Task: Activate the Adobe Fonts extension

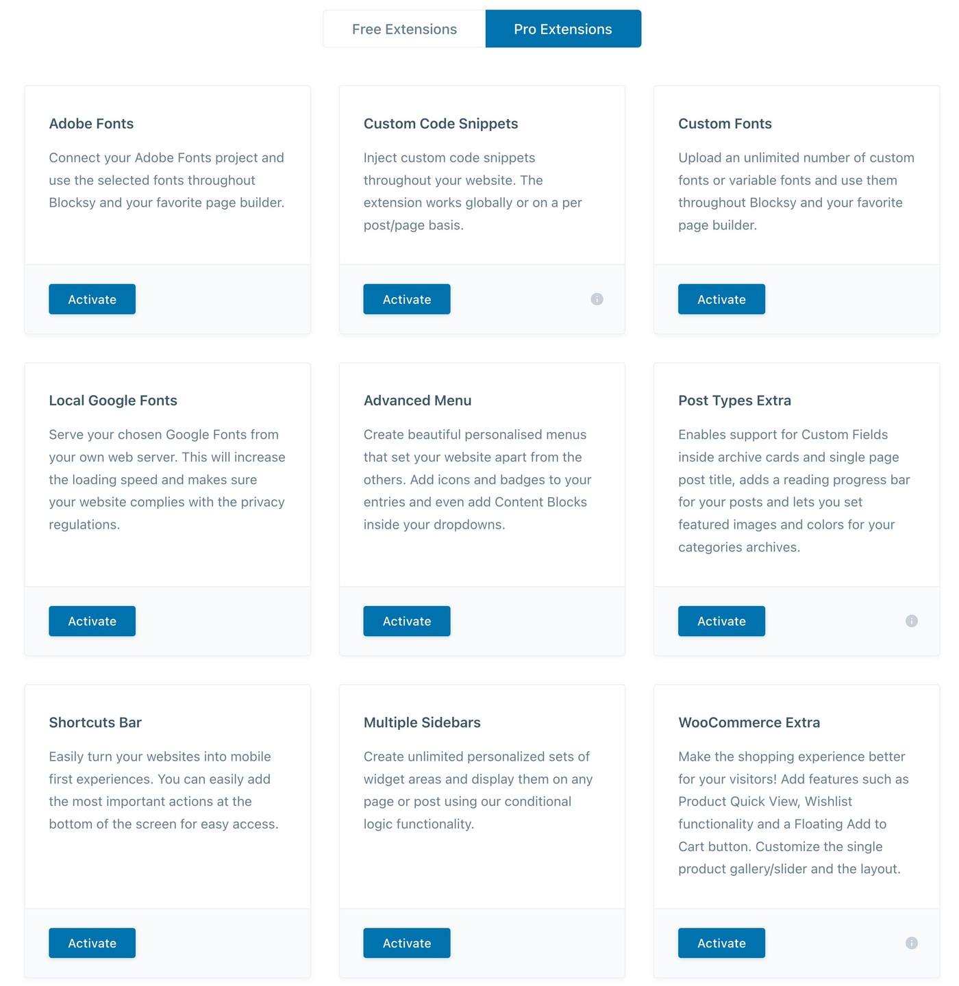Action: [92, 299]
